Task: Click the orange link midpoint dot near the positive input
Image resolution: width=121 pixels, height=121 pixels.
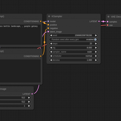Action: click(x=44, y=23)
